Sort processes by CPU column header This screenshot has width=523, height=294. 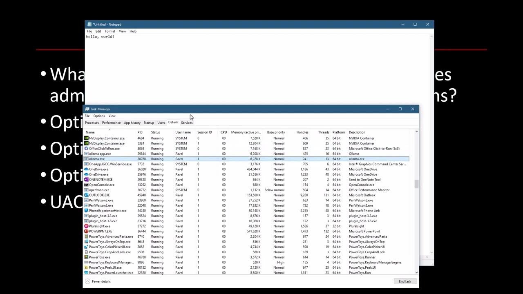tap(224, 132)
